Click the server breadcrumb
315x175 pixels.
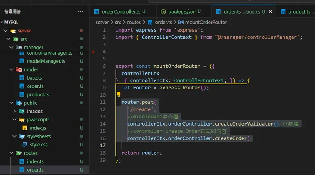[x=102, y=22]
